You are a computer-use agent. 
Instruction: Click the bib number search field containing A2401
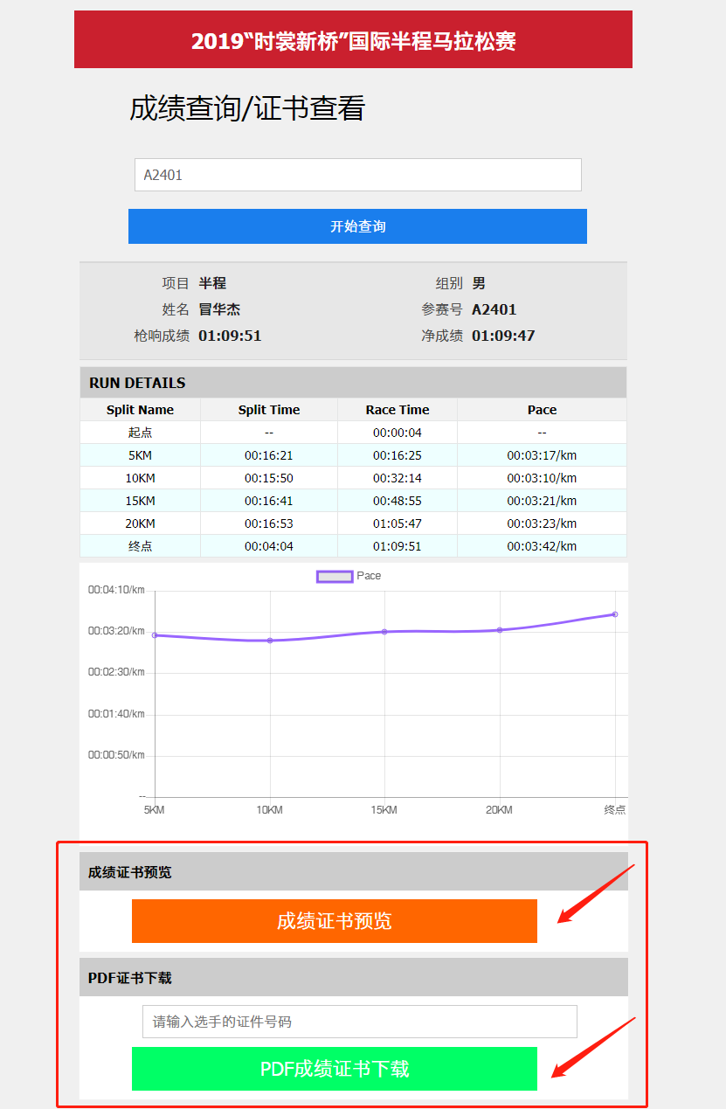357,175
